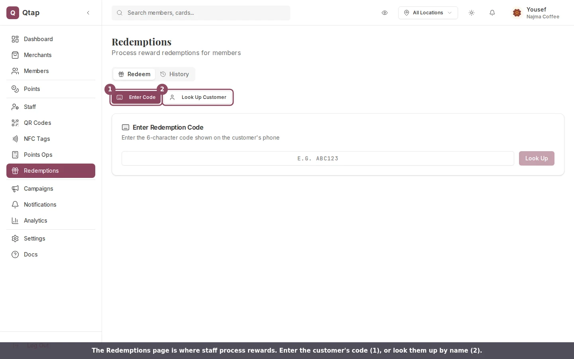Click the History clock icon
This screenshot has height=359, width=574.
coord(163,74)
